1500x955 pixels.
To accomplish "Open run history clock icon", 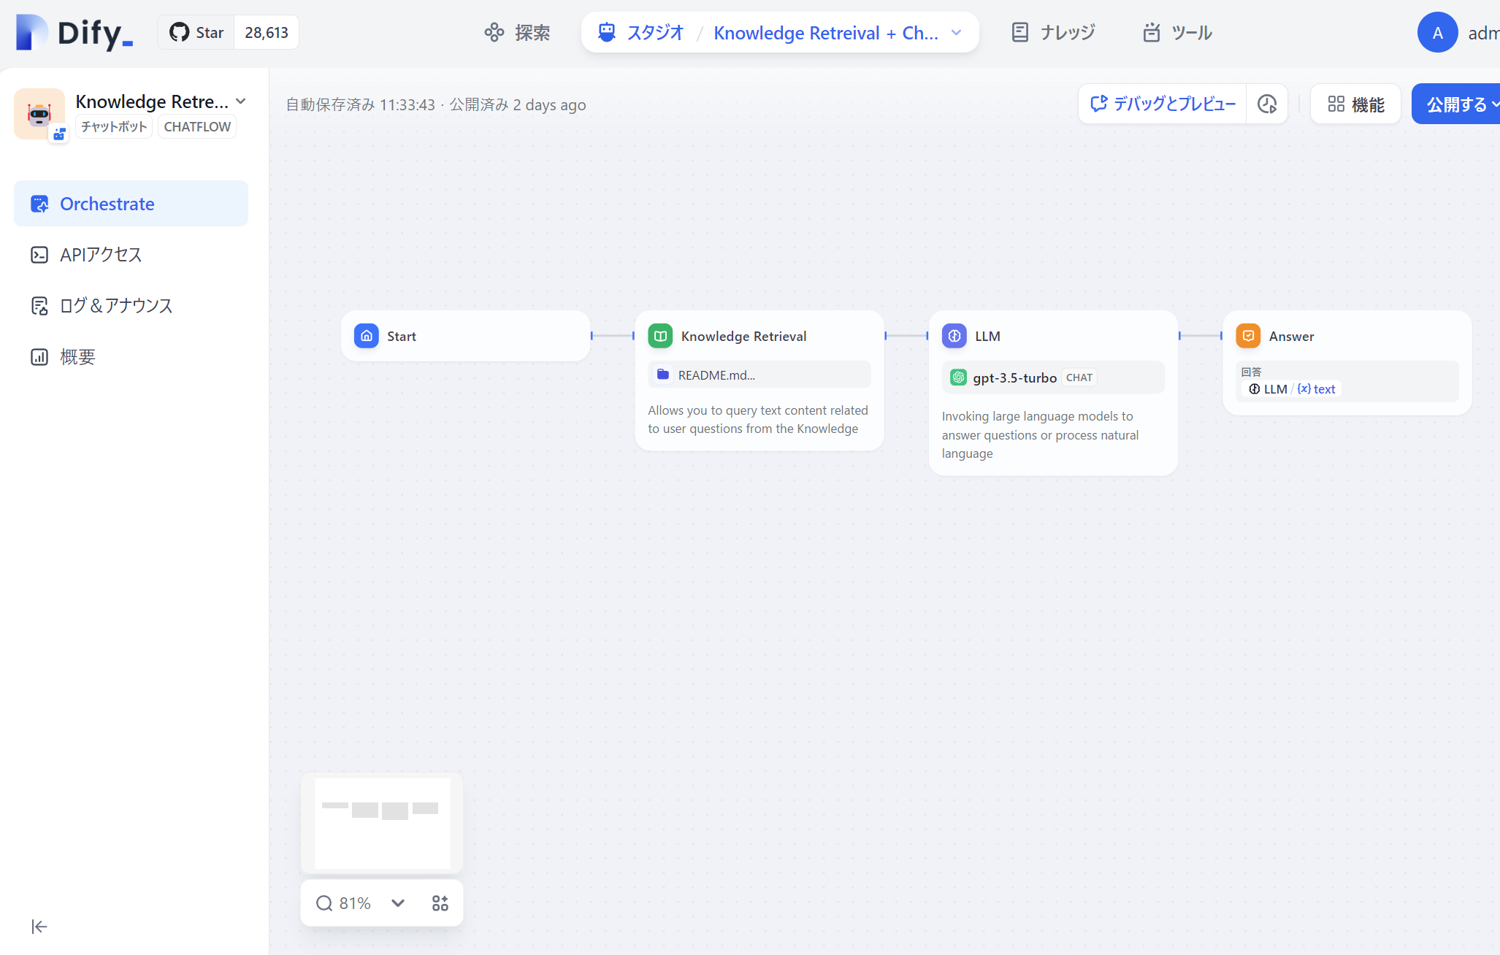I will point(1267,104).
